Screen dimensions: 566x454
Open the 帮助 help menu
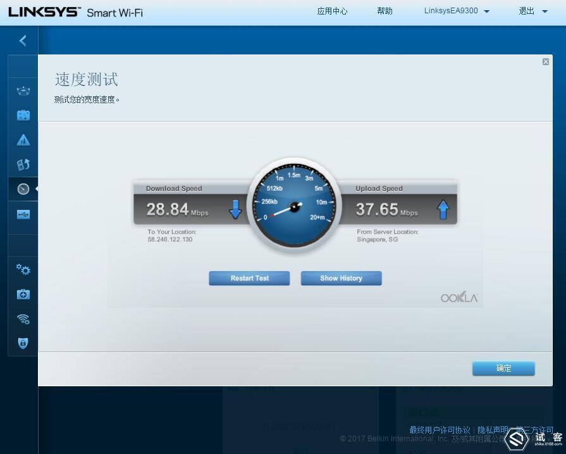point(385,11)
